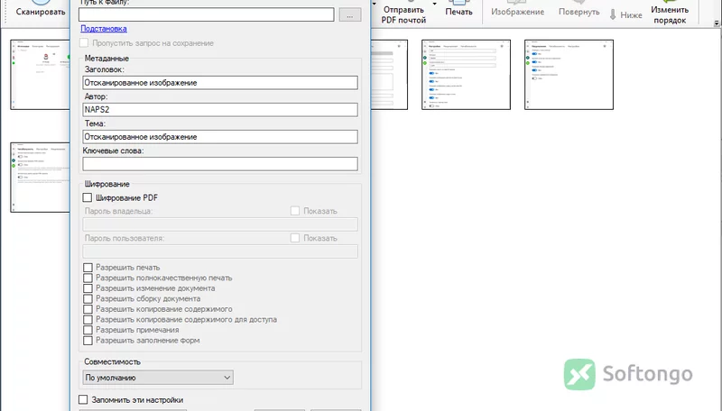Screen dimensions: 722x411
Task: Enable Шифрование PDF checkbox
Action: tap(88, 197)
